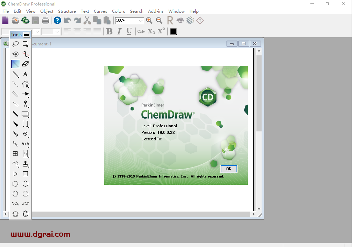Select the Dashed Bond tool
Viewport: 352px width, 247px height.
pos(15,84)
